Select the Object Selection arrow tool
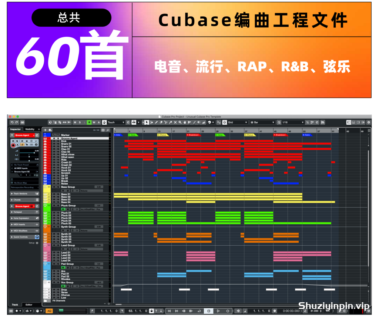The height and width of the screenshot is (320, 379). 147,122
